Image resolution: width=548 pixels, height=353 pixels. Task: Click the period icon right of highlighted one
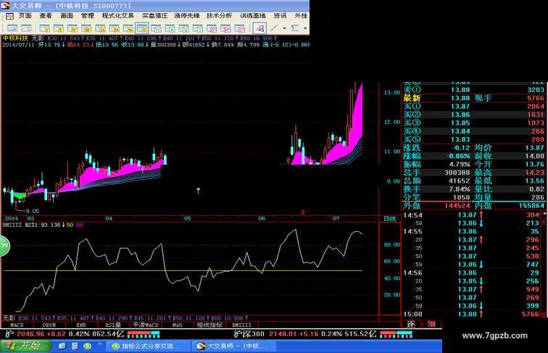[156, 28]
